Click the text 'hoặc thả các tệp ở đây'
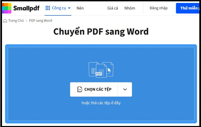201x127 pixels. coord(101,103)
